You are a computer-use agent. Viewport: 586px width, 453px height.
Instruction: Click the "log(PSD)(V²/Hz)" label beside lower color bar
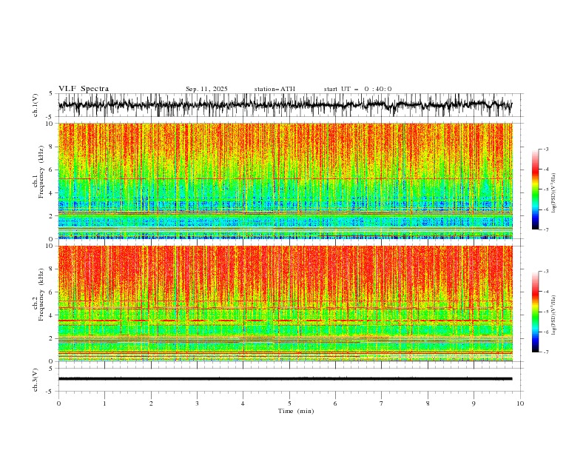tap(553, 315)
